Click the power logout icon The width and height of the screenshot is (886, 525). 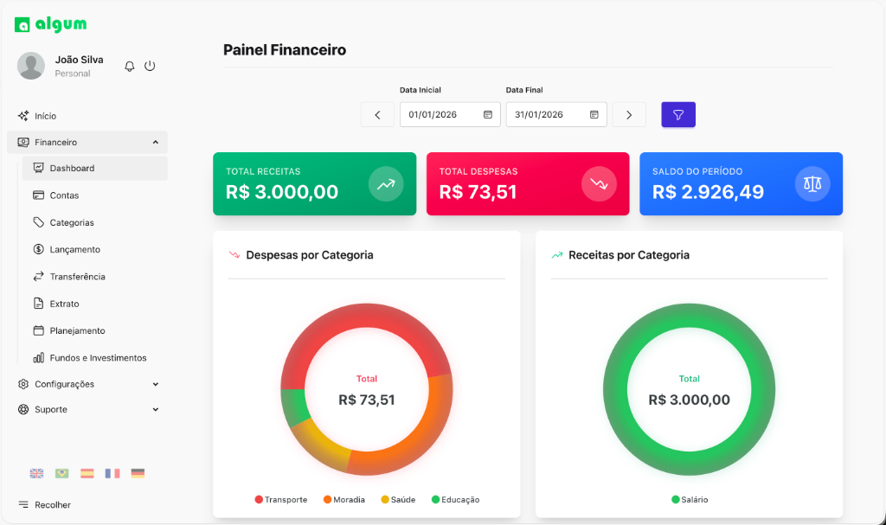150,66
